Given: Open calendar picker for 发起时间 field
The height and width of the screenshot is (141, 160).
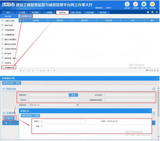Looking at the screenshot, I should click(x=77, y=105).
